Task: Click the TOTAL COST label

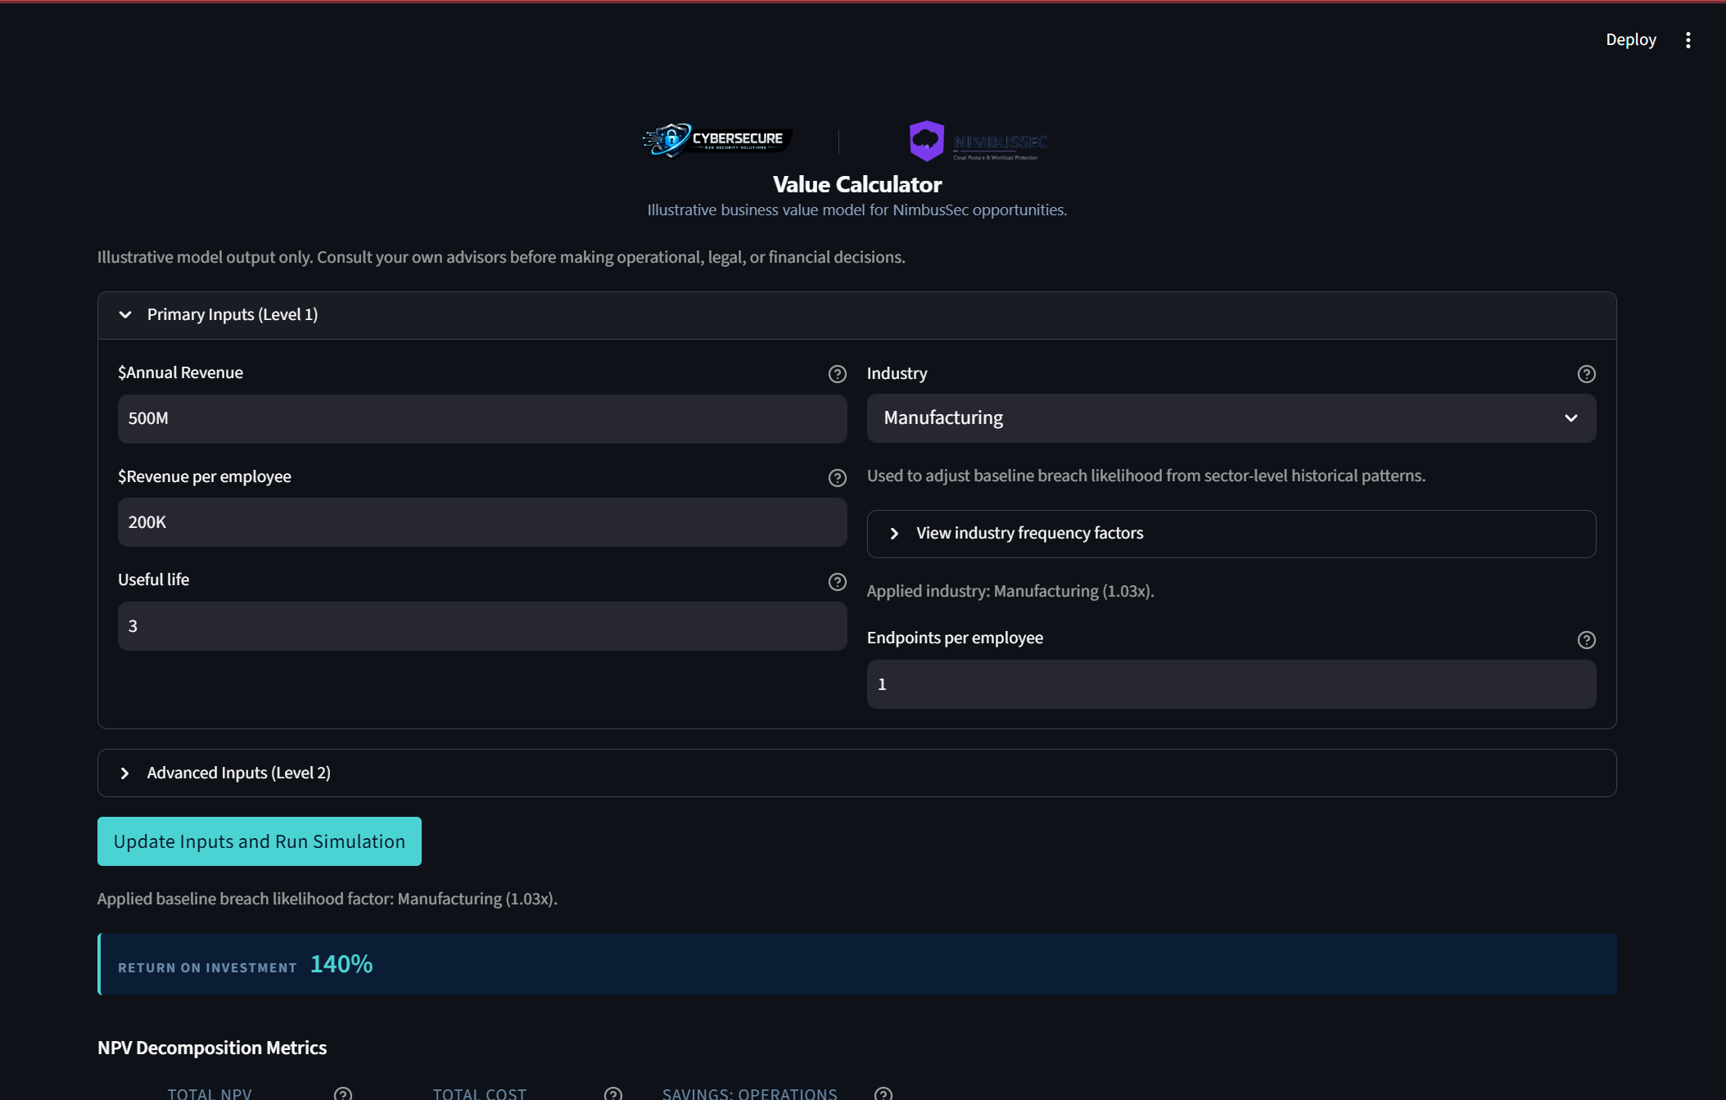Action: coord(480,1093)
